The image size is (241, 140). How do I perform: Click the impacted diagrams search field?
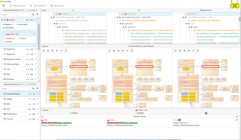coord(16,89)
